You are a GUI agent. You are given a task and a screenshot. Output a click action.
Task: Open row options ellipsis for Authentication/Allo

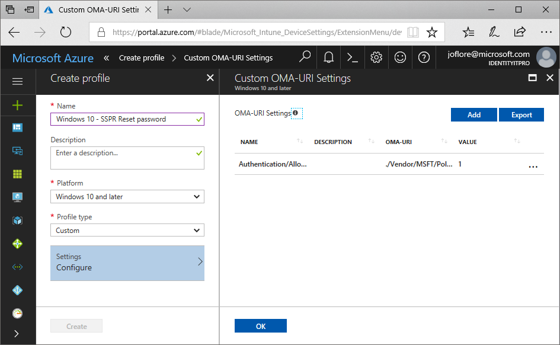(x=533, y=167)
